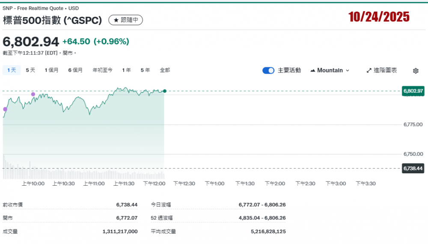Choose the 5 年 time range

(x=145, y=70)
